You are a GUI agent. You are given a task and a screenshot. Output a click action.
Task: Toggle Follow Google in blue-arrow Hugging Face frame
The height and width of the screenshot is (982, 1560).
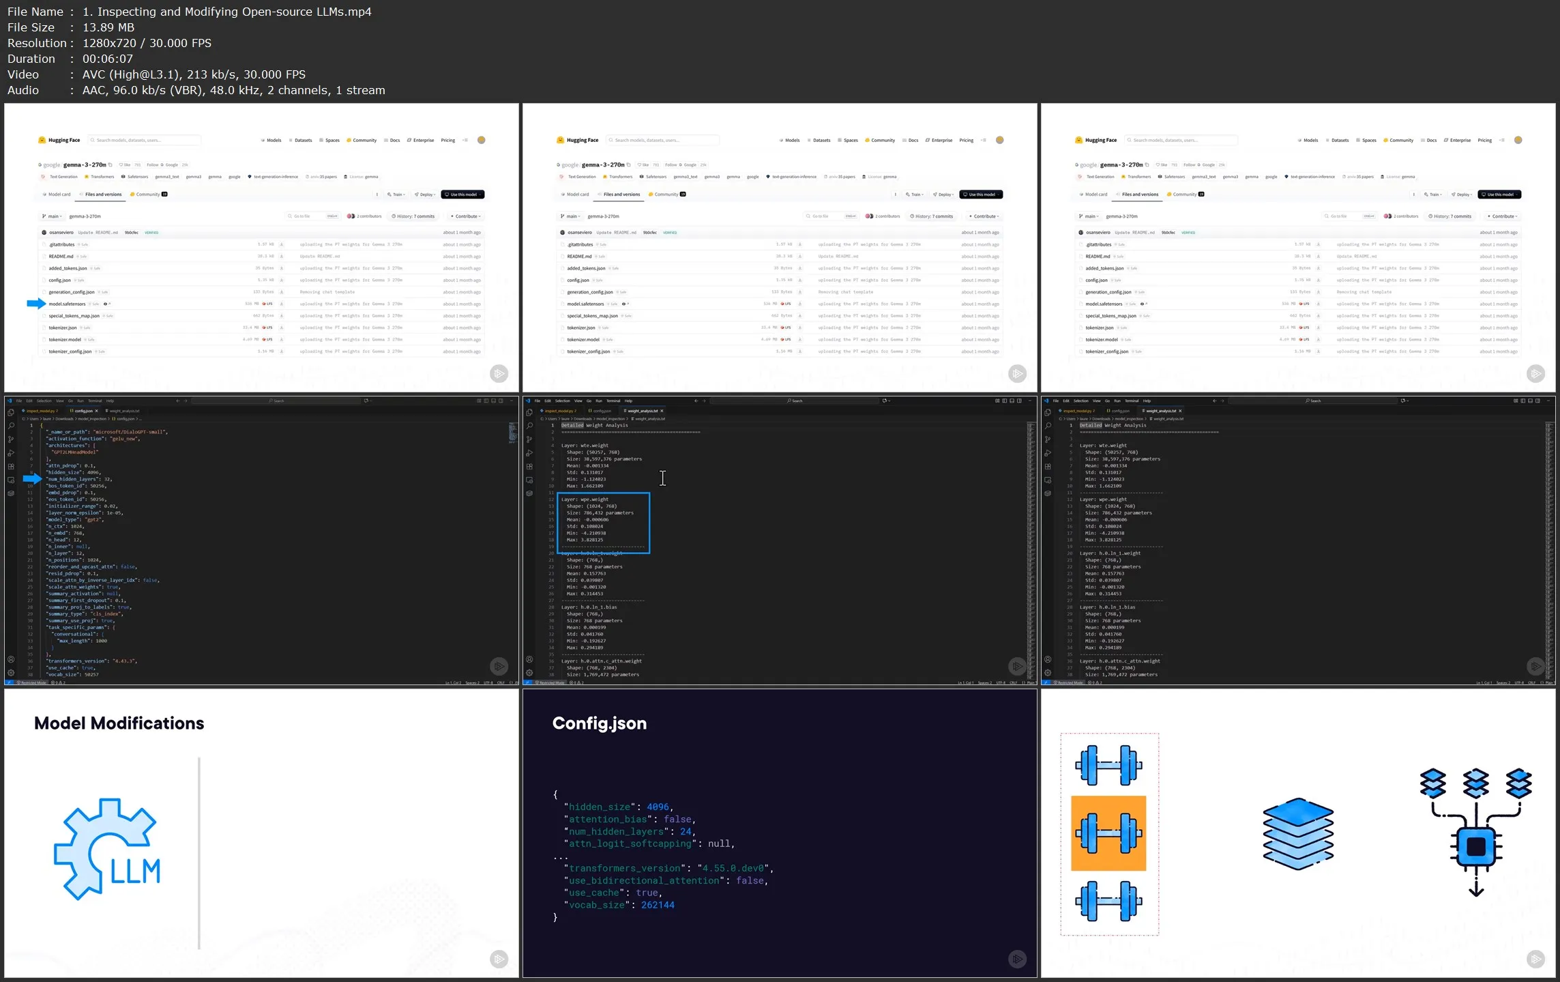[162, 165]
